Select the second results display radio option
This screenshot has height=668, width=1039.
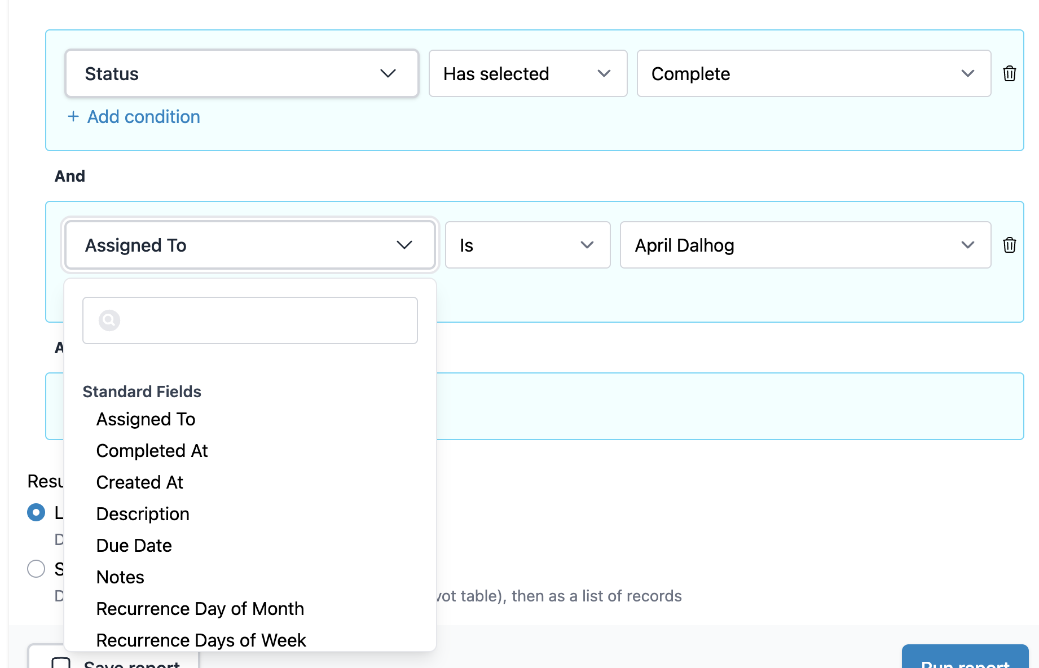[x=36, y=569]
